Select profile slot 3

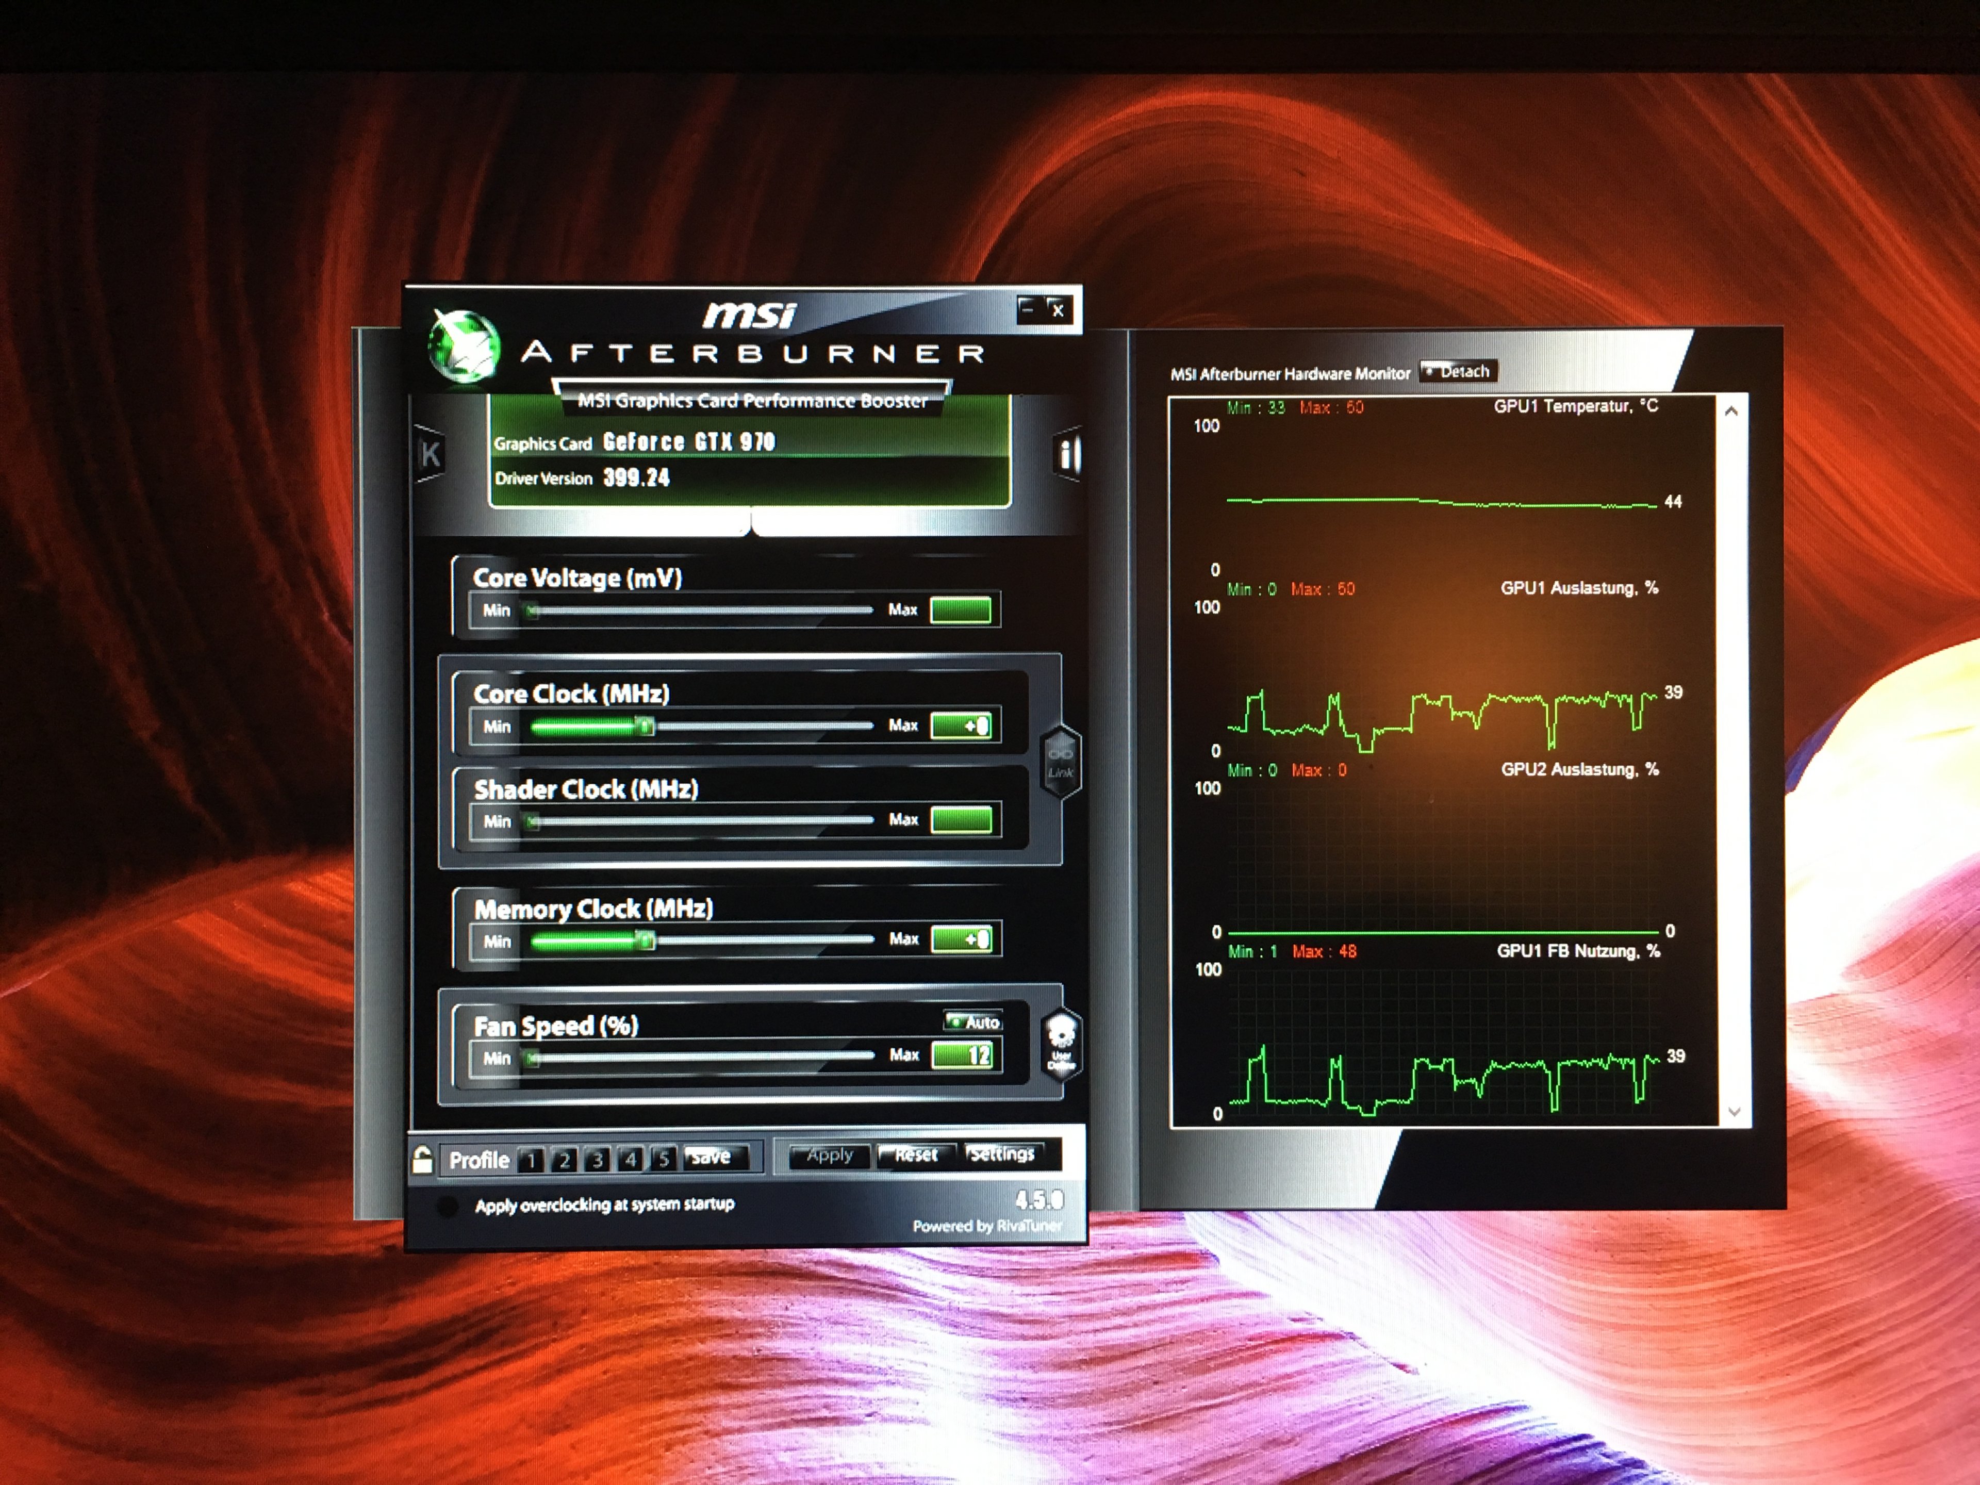(597, 1160)
